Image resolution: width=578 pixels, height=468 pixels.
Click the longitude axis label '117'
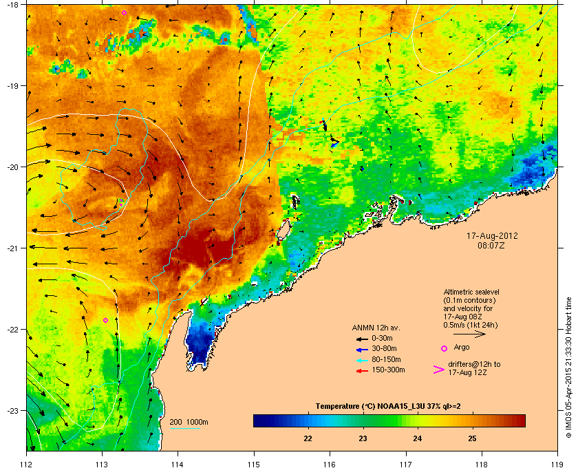tap(406, 465)
